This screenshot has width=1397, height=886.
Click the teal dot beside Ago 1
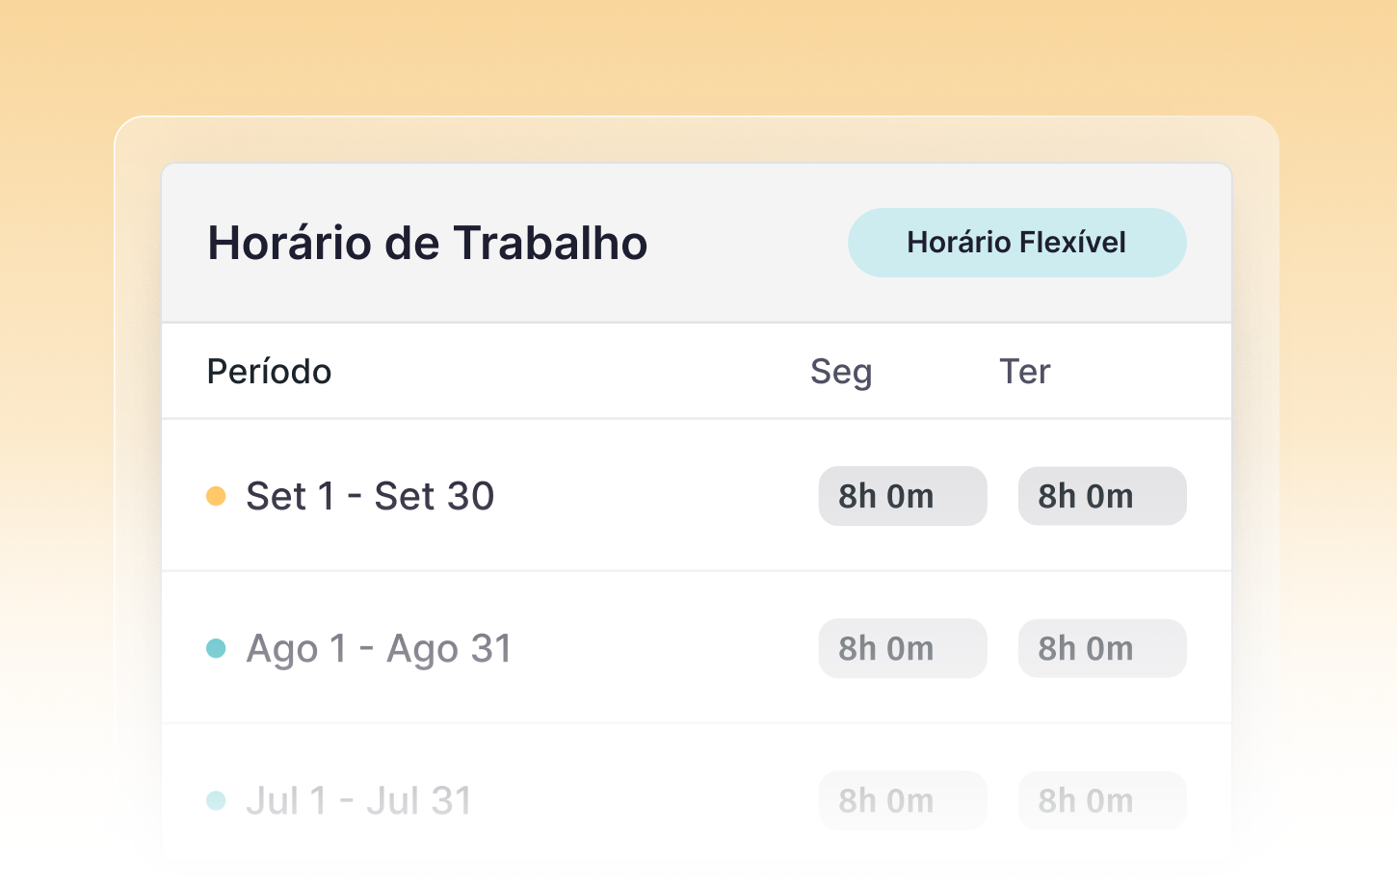[x=216, y=648]
